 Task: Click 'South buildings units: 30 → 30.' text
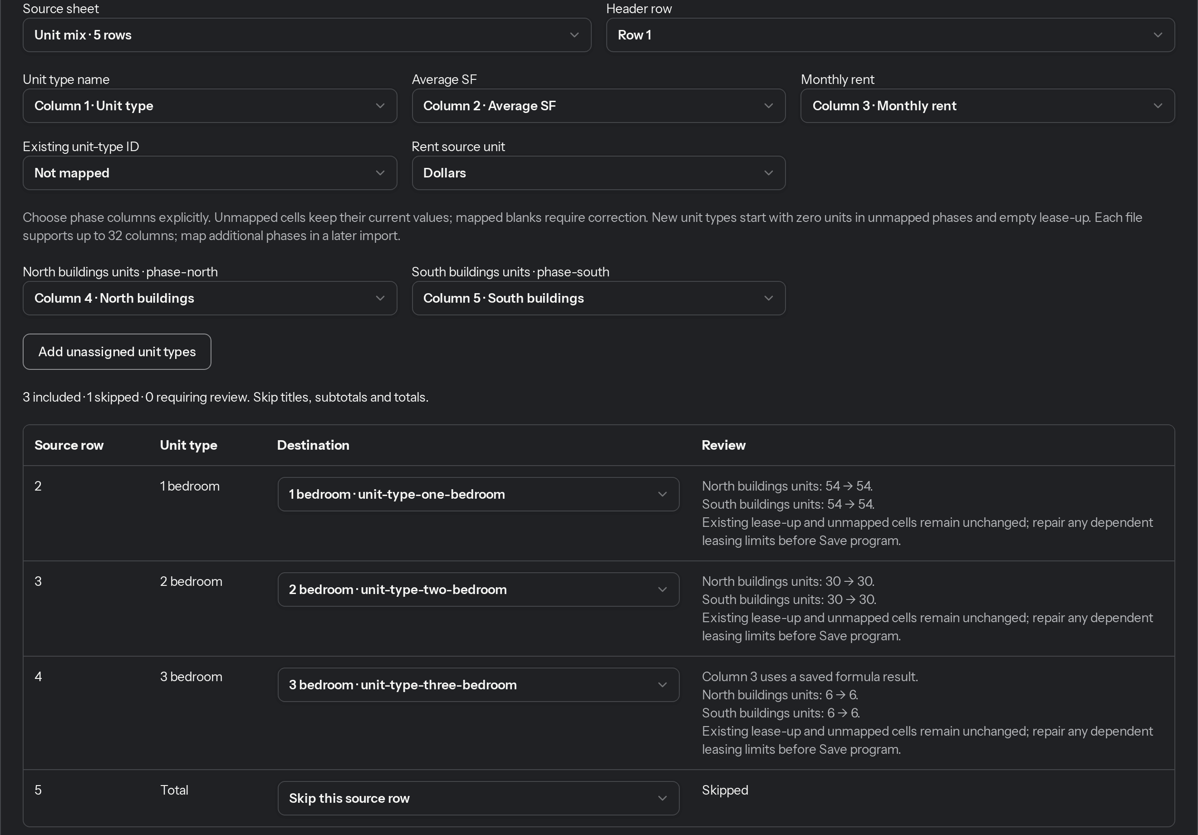coord(789,599)
